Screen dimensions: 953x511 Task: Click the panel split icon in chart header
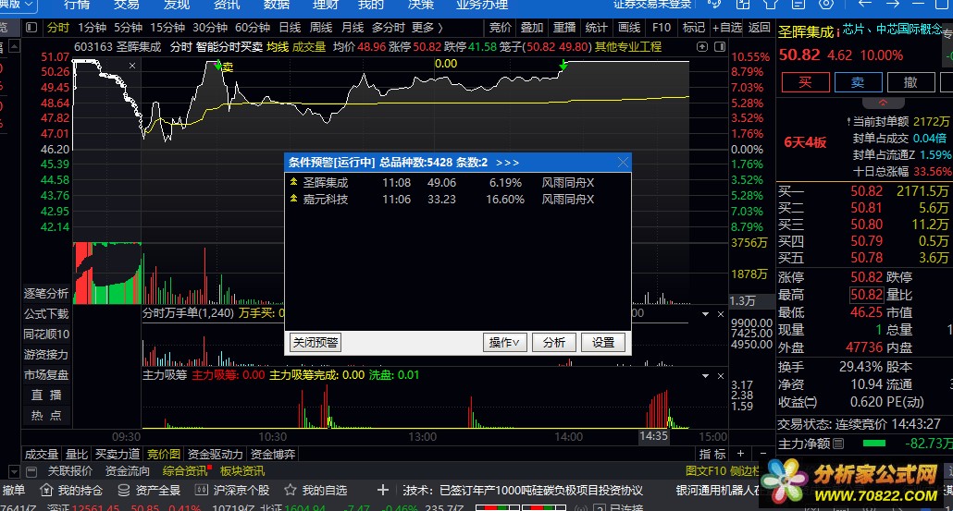coord(720,47)
